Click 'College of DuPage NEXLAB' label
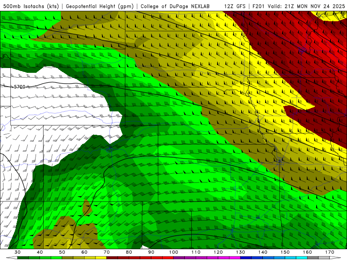347x260 pixels. (175, 6)
